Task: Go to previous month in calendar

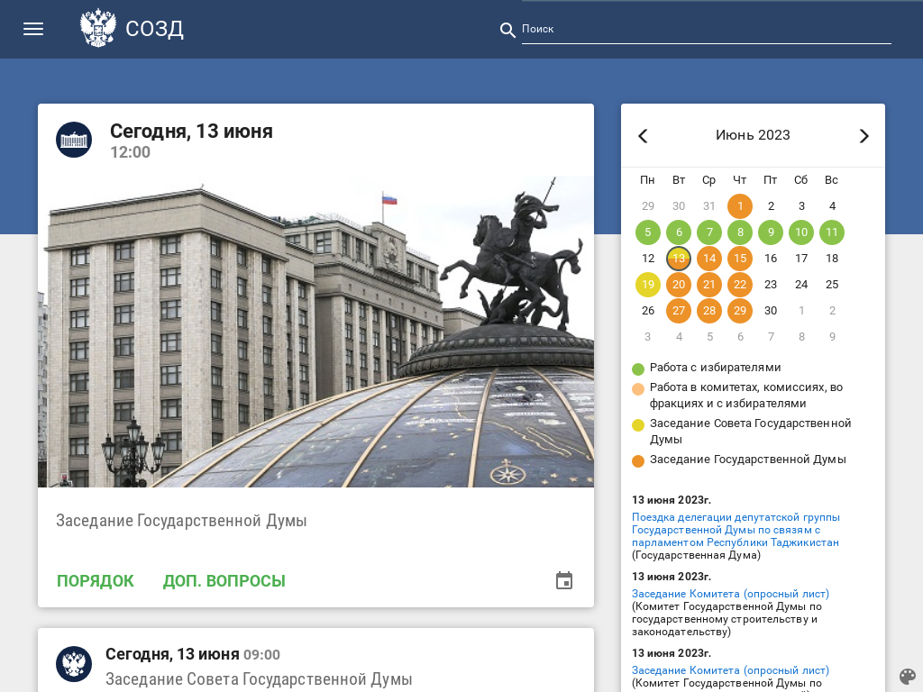Action: 643,136
